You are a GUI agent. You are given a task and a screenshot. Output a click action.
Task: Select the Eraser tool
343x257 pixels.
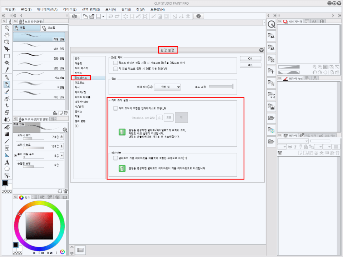pos(7,112)
